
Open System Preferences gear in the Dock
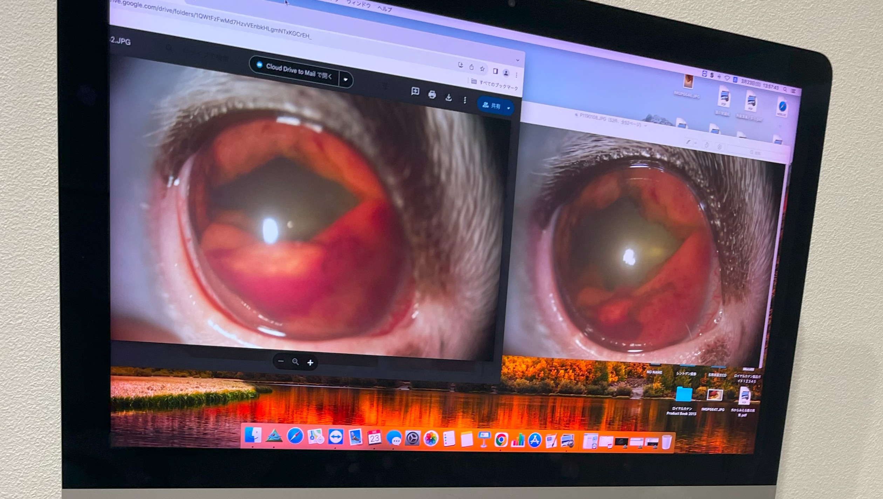pos(413,439)
